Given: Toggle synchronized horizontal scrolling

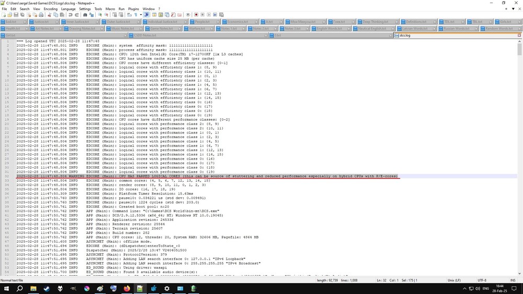Looking at the screenshot, I should (121, 15).
